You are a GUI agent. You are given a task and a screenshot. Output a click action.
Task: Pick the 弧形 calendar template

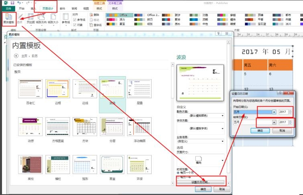pos(85,167)
